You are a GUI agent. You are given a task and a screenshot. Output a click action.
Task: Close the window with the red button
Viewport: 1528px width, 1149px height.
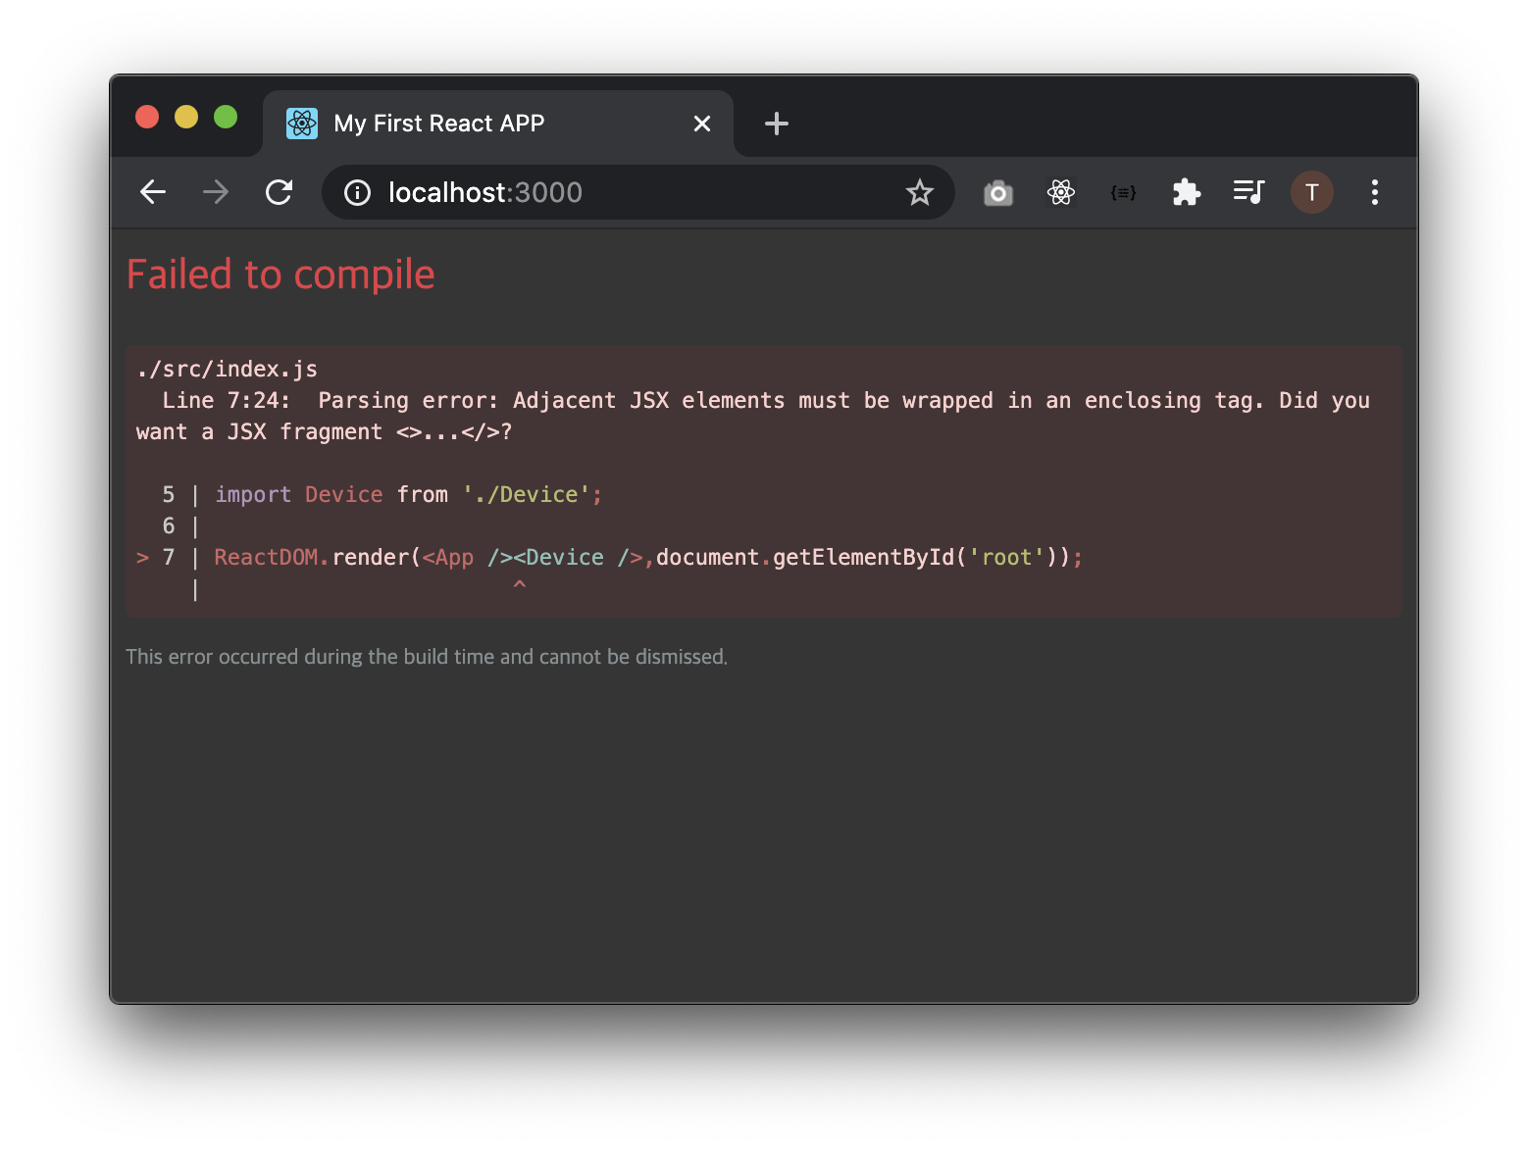point(147,117)
